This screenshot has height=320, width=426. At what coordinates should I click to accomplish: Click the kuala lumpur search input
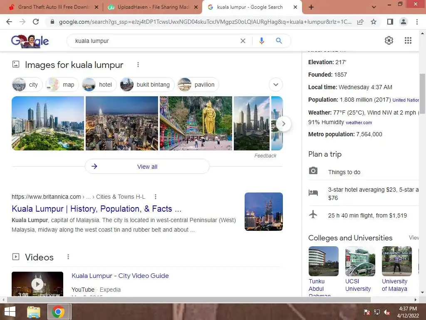point(155,41)
